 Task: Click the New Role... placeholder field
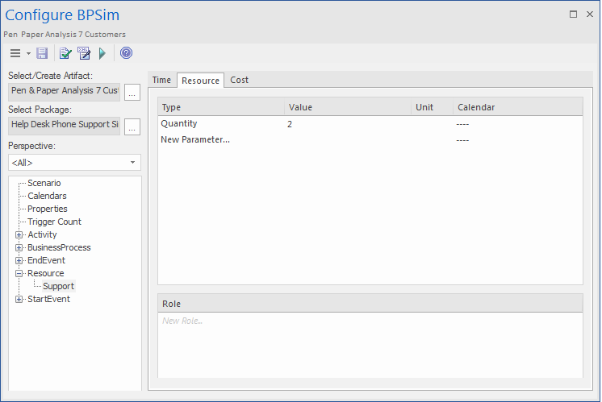tap(182, 321)
